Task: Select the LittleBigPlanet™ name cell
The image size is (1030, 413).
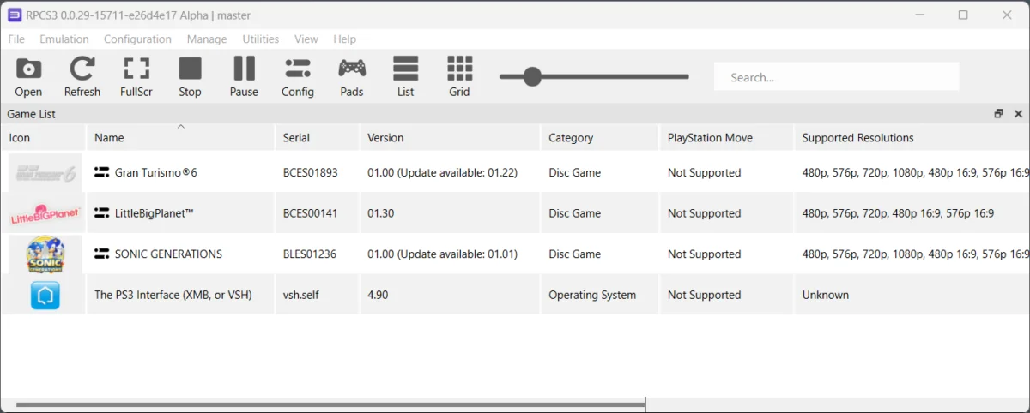Action: 180,213
